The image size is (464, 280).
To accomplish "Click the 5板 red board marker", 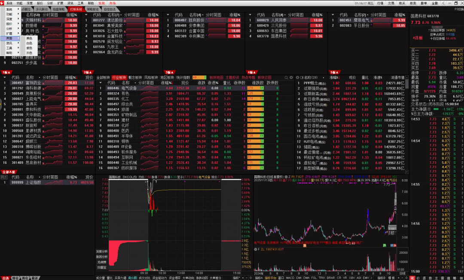I will (x=334, y=72).
